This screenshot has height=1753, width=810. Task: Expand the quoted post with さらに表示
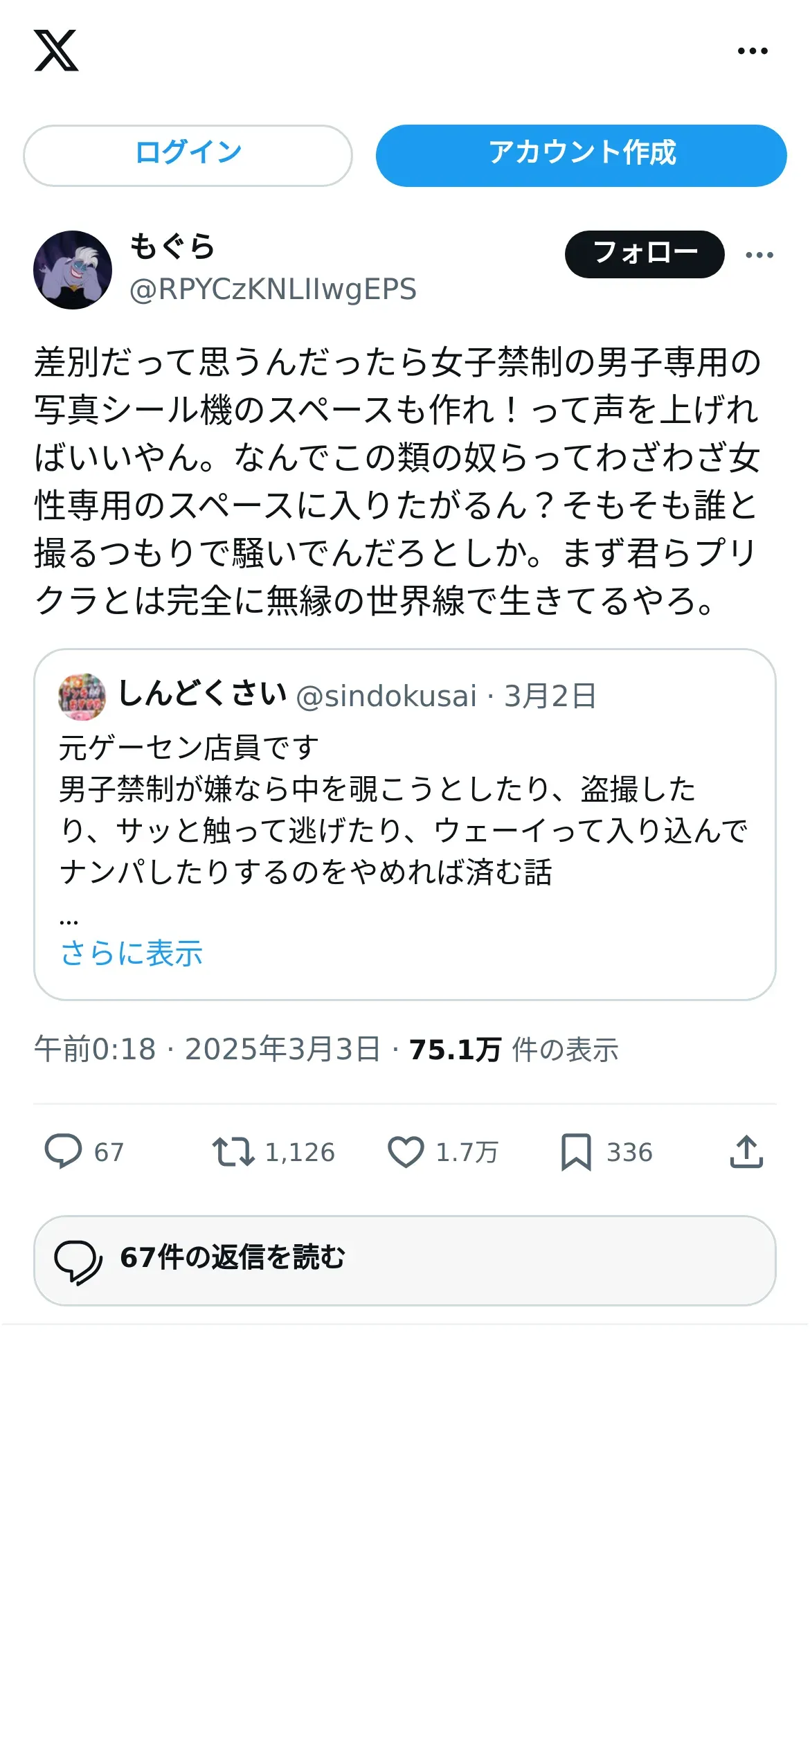click(x=132, y=953)
